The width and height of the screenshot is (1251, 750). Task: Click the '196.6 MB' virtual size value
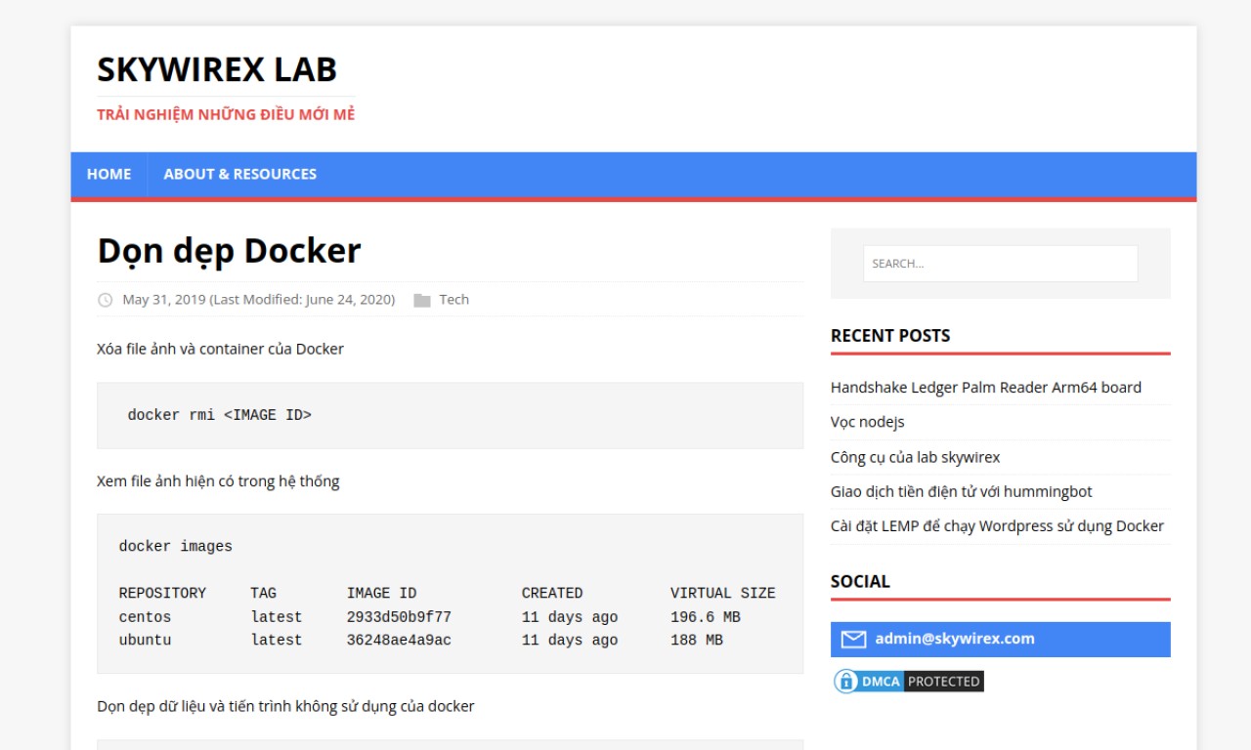[706, 617]
